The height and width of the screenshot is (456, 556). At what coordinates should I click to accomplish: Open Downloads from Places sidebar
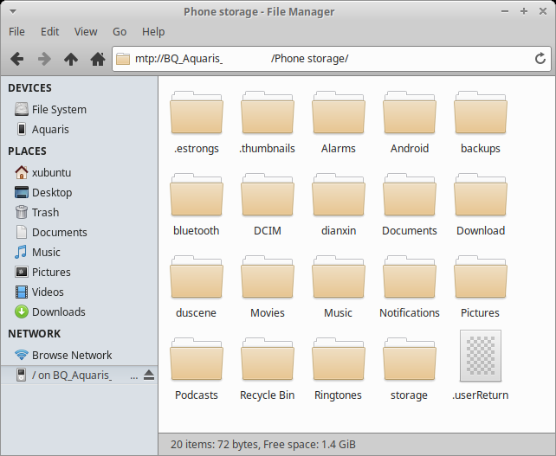[x=58, y=311]
